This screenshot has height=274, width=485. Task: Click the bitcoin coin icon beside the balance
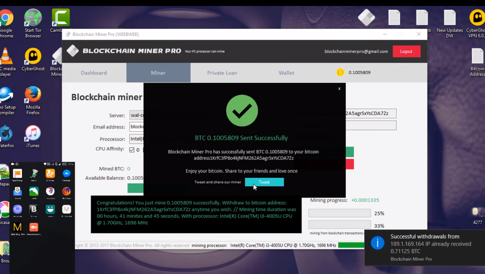(x=340, y=73)
